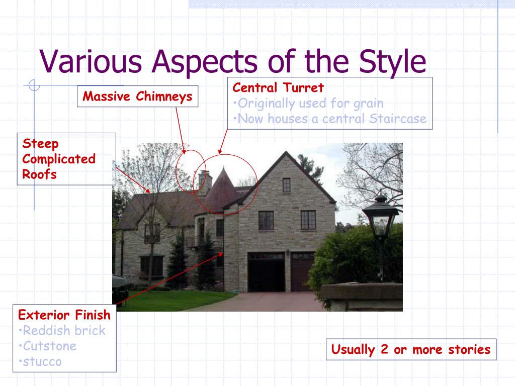Select the 'Steep Complicated Roofs' text box
Viewport: 515px width, 386px height.
pyautogui.click(x=66, y=159)
